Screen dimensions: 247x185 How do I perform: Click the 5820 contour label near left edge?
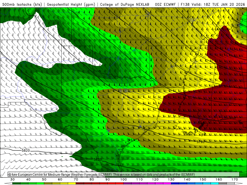26,150
